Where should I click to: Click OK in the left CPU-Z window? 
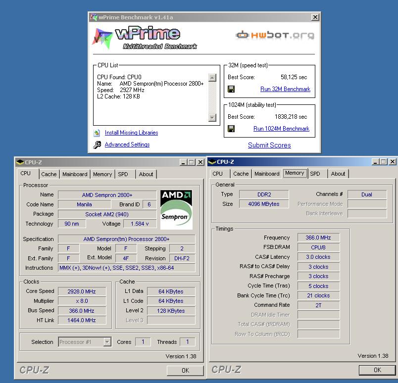point(185,371)
